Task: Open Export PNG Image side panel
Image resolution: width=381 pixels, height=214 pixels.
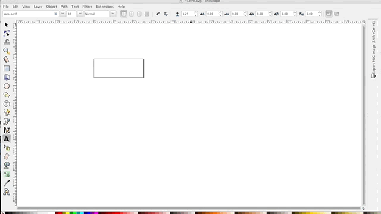Action: [373, 50]
